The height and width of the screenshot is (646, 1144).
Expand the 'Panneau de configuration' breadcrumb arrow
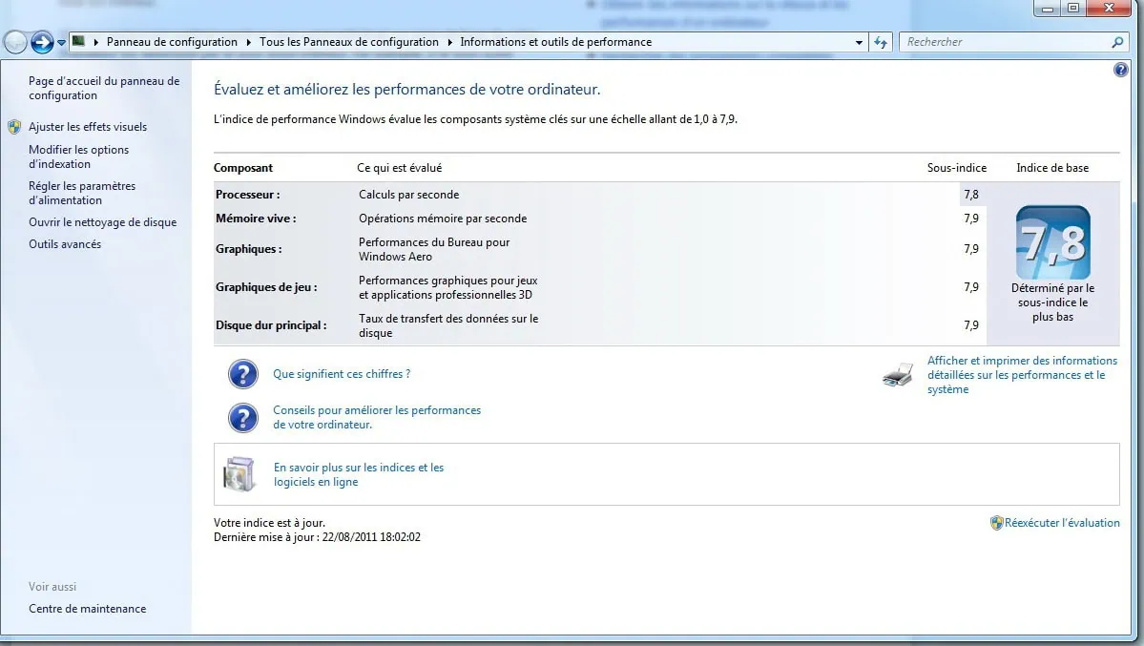(x=249, y=43)
